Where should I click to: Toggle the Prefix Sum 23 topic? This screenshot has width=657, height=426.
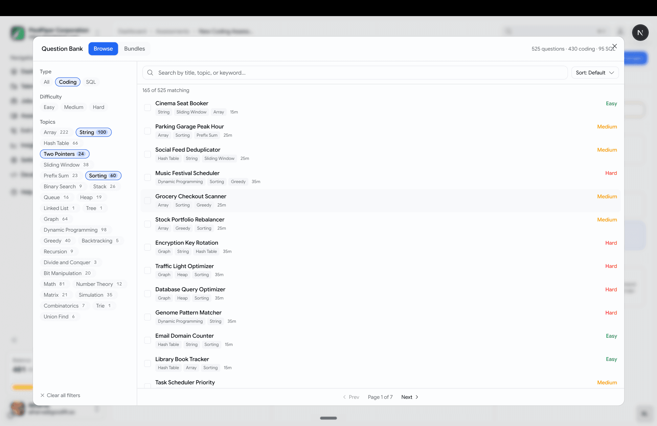pos(61,175)
